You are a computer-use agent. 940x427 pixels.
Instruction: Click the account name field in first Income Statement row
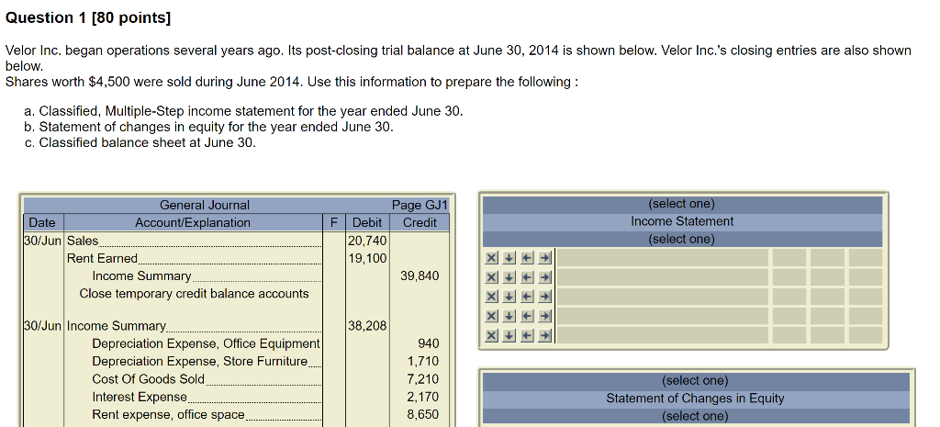click(663, 258)
